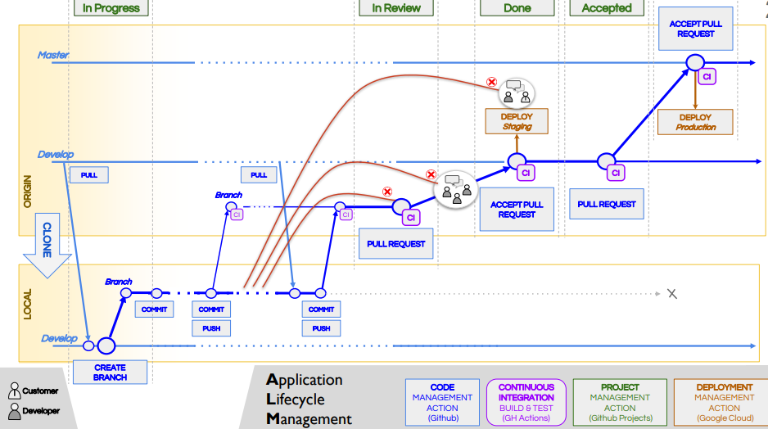Click the gray X ending the dotted local branch
768x429 pixels.
click(672, 293)
